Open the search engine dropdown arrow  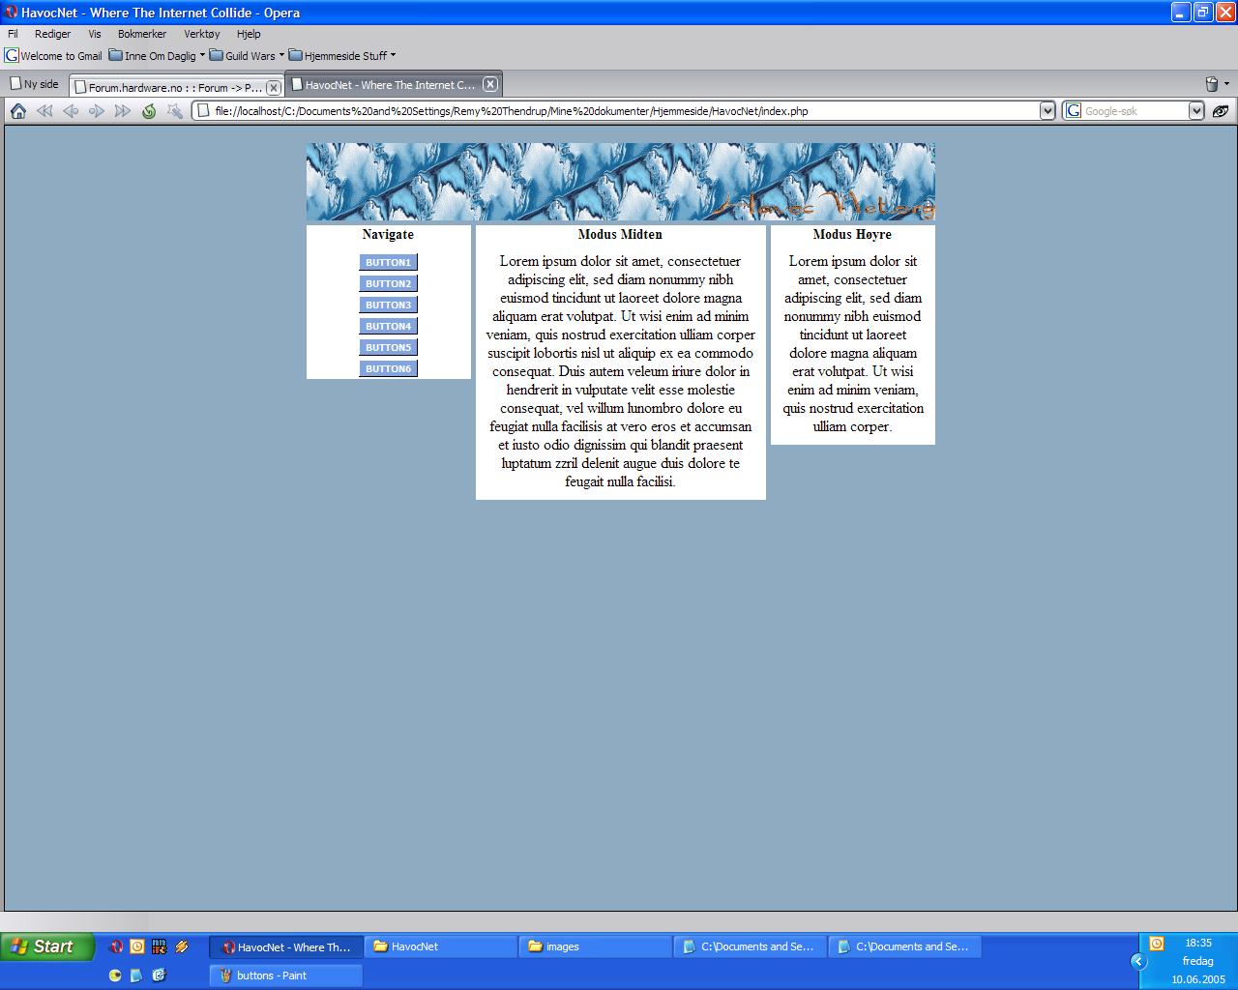(x=1196, y=111)
